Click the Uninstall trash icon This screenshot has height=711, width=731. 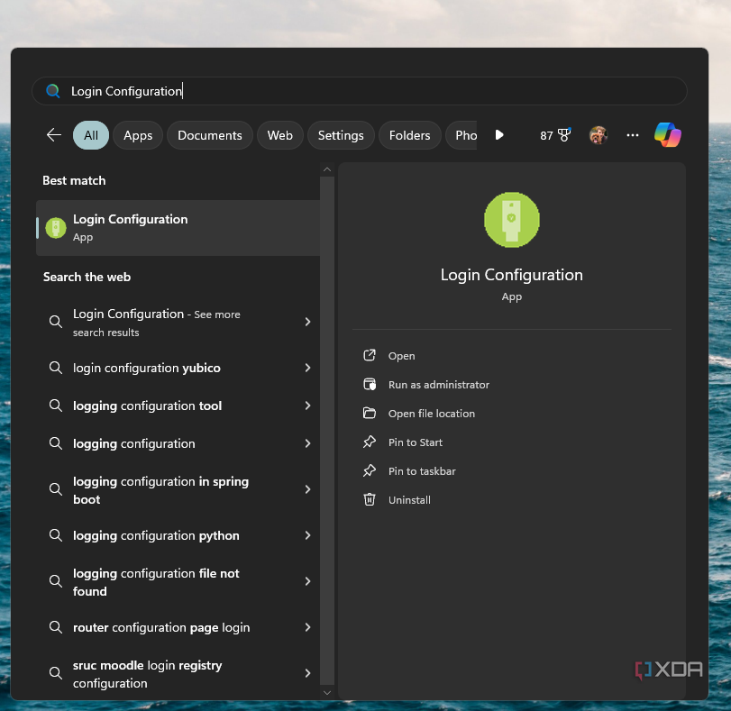point(370,500)
